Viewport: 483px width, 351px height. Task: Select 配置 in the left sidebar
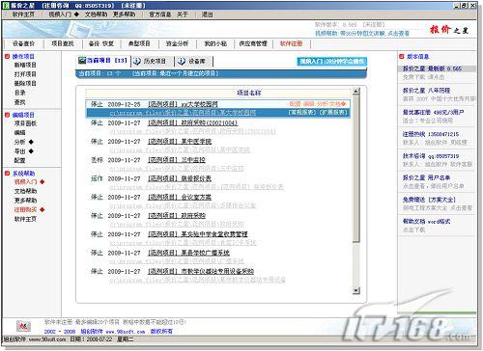(x=19, y=160)
